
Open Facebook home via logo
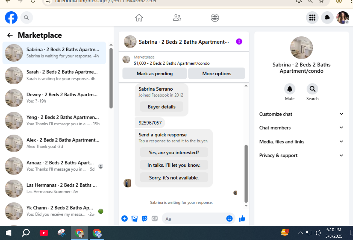click(x=11, y=18)
